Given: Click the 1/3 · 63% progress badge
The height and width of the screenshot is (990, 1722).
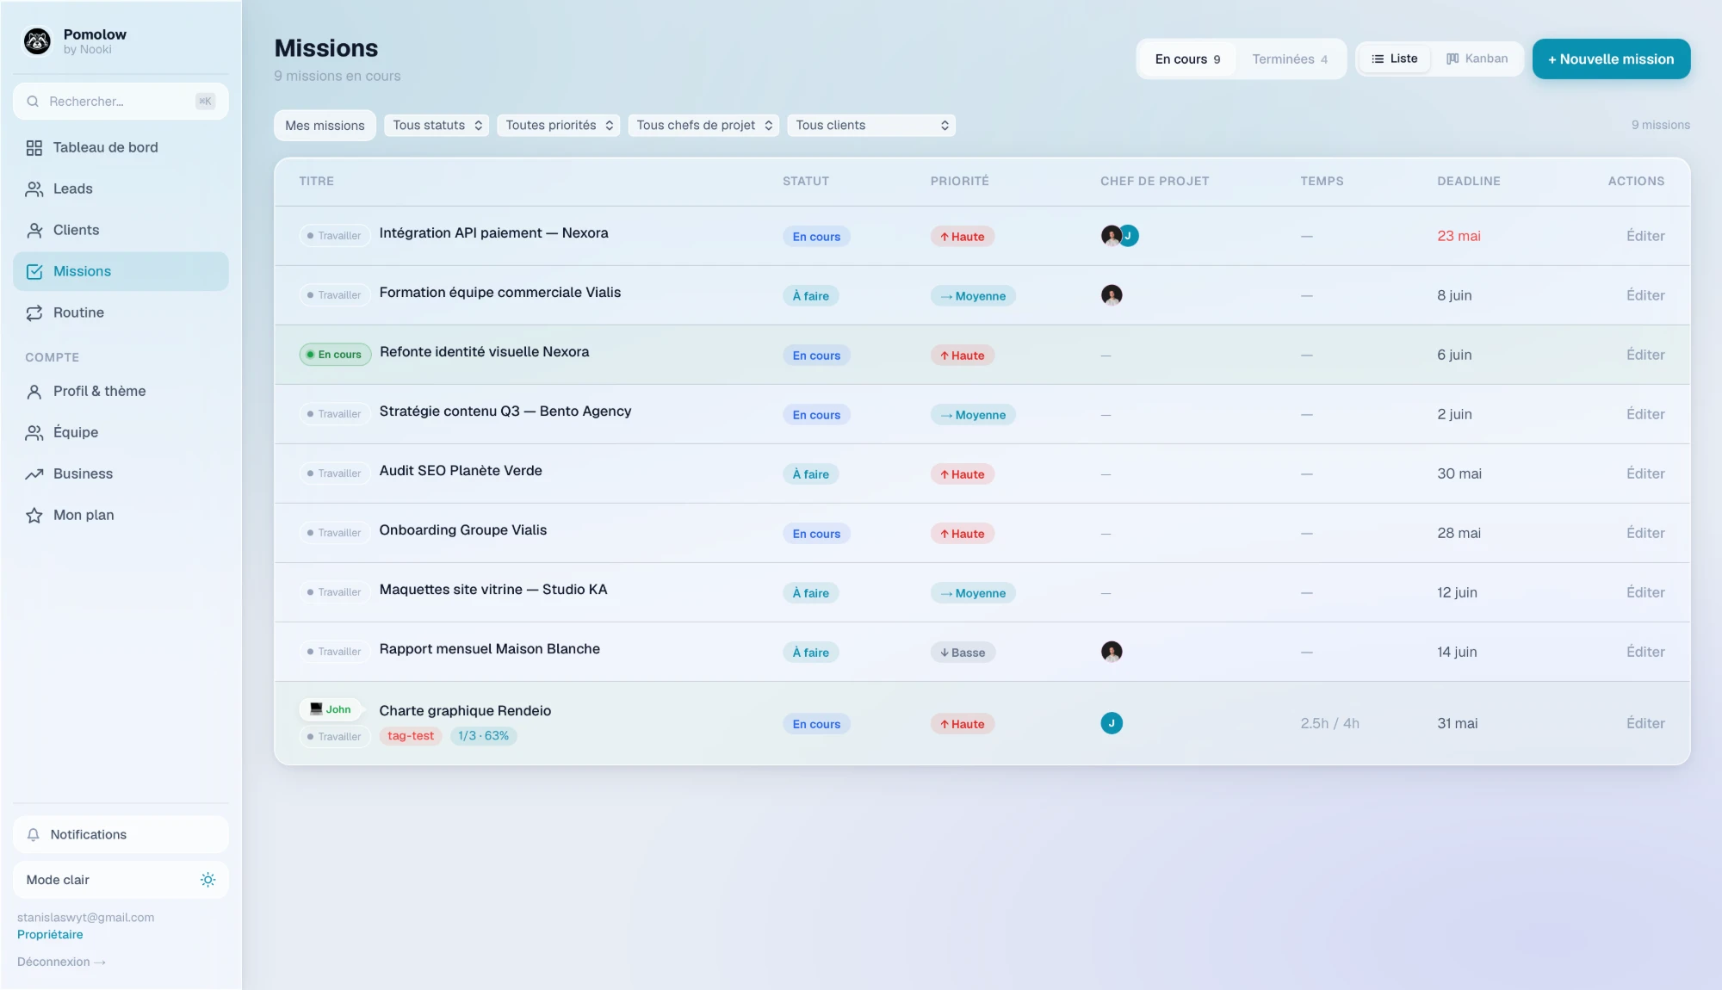Looking at the screenshot, I should [x=483, y=736].
